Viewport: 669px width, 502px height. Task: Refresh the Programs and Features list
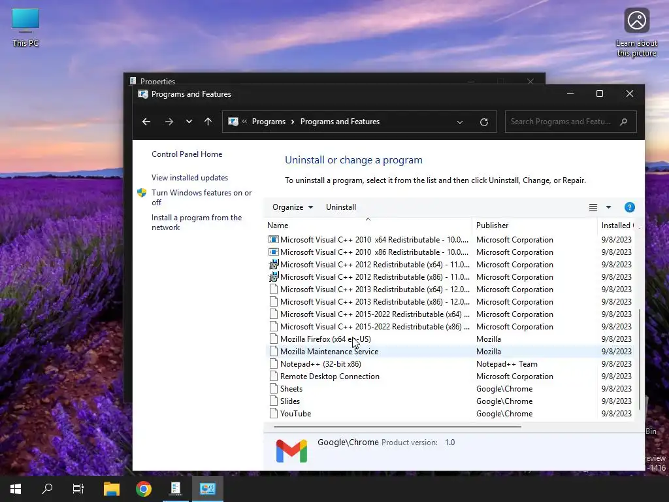click(x=484, y=122)
